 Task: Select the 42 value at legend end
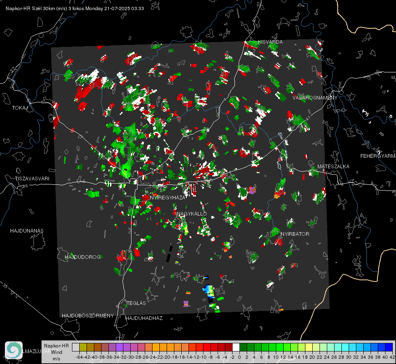392,357
